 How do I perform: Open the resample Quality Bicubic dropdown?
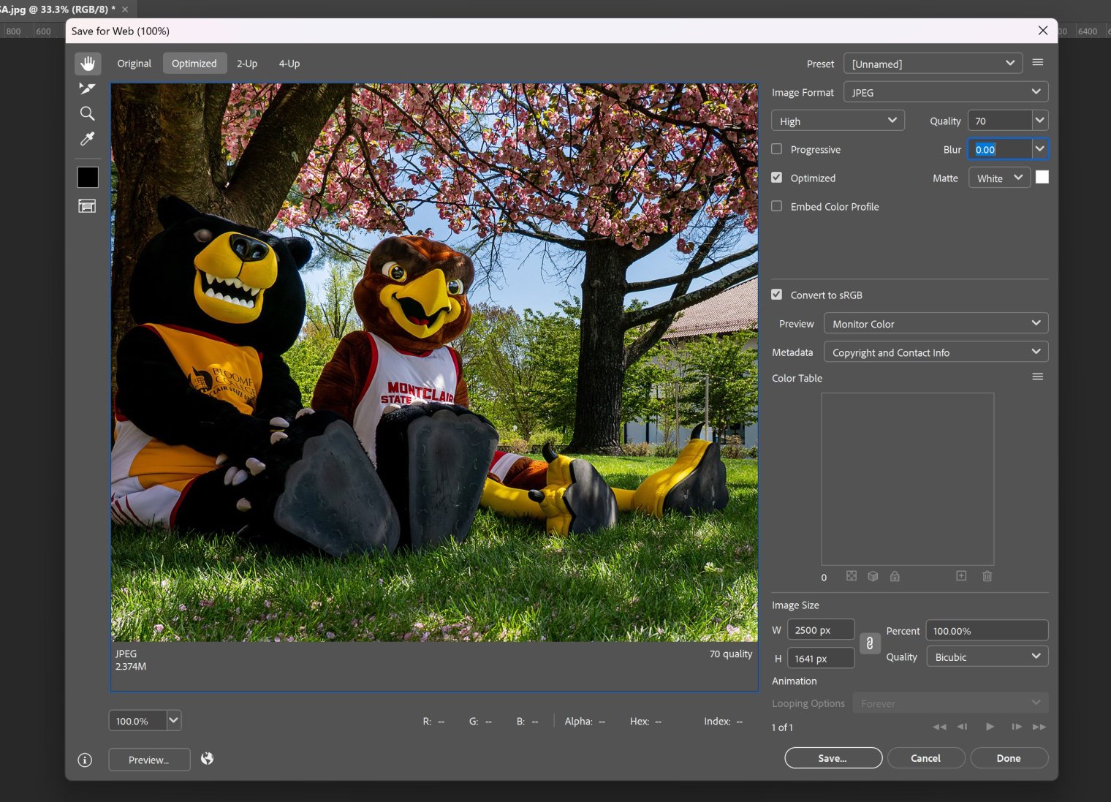click(987, 657)
